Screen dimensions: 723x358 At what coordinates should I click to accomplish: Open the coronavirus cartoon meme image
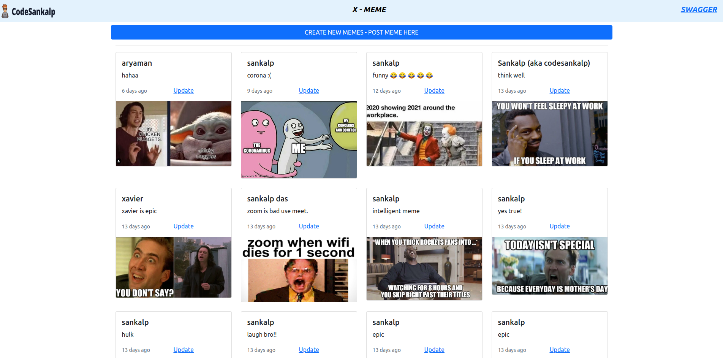click(x=299, y=139)
